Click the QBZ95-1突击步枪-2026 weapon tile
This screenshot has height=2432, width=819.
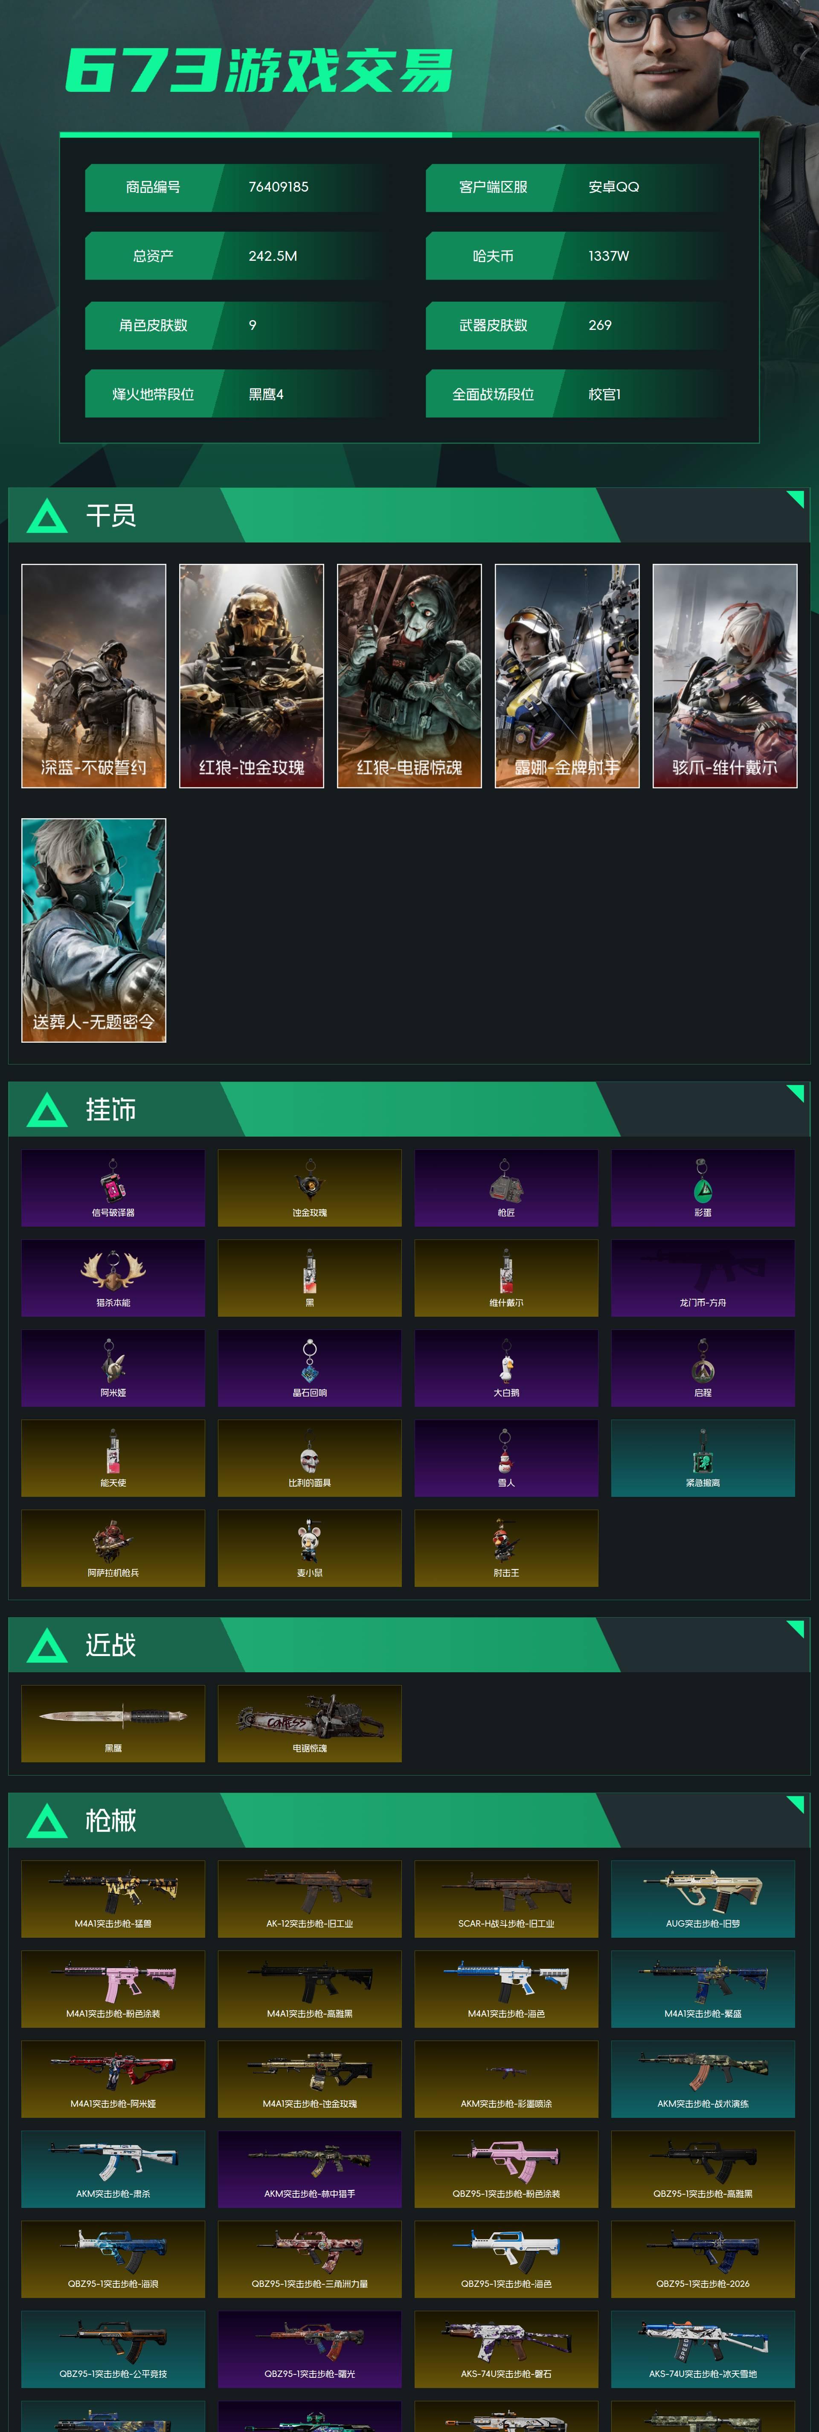(x=703, y=2259)
